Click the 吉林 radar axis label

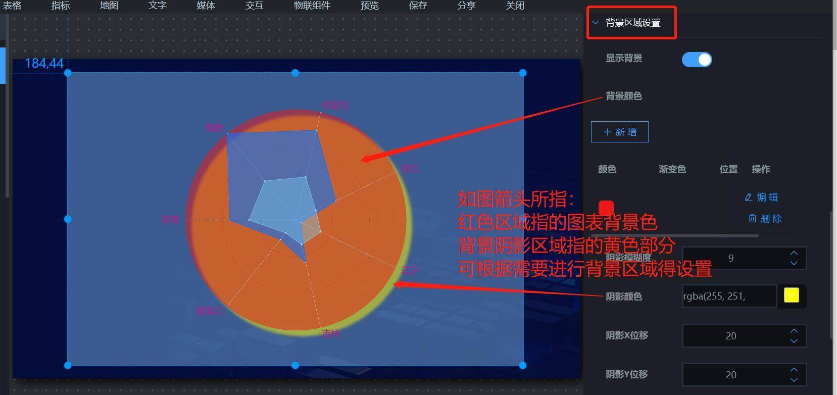click(331, 333)
